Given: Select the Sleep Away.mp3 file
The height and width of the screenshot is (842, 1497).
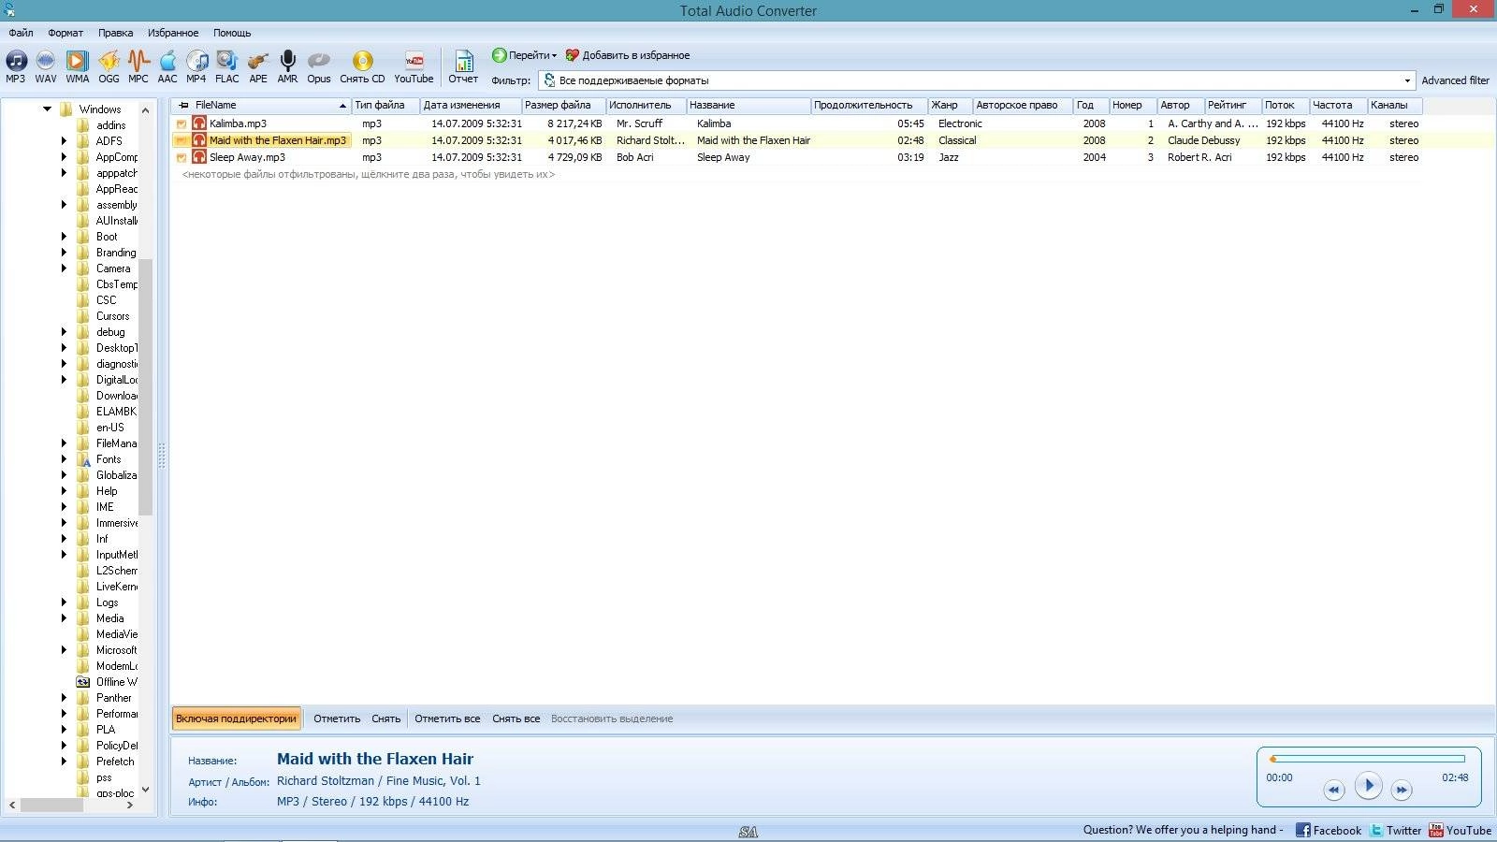Looking at the screenshot, I should (x=247, y=157).
